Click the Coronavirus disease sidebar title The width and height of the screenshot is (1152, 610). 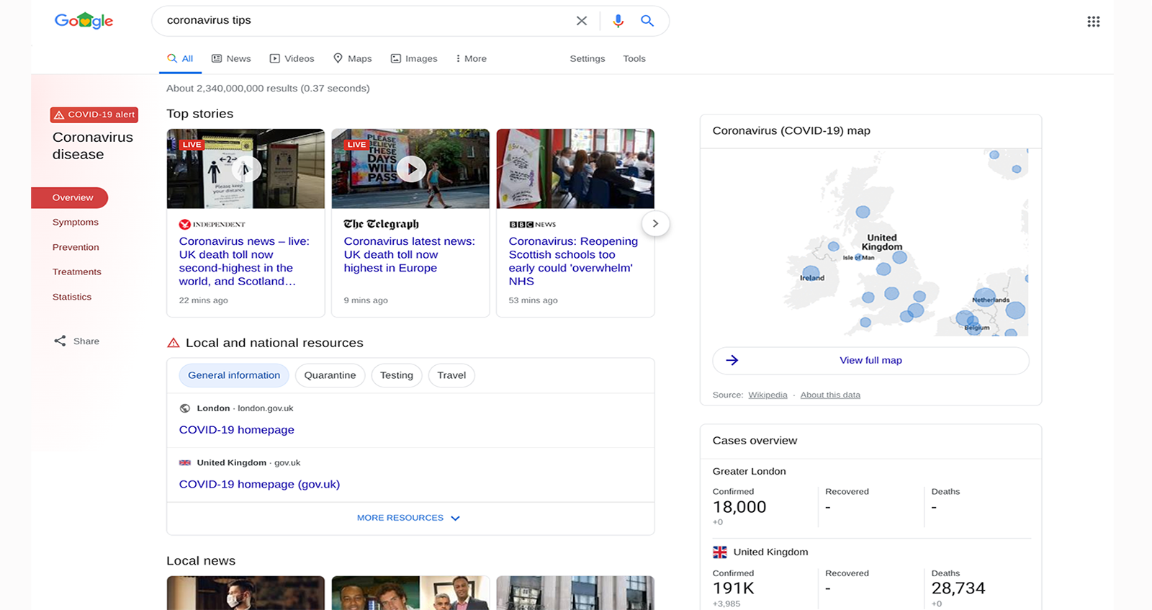[92, 145]
